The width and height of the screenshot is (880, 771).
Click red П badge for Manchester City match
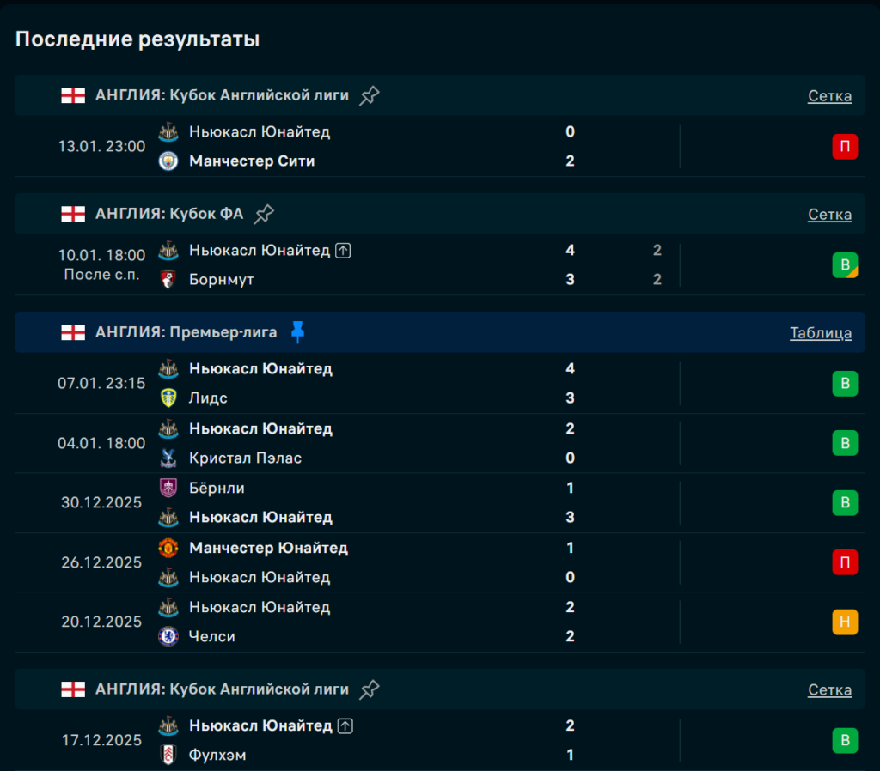point(845,147)
